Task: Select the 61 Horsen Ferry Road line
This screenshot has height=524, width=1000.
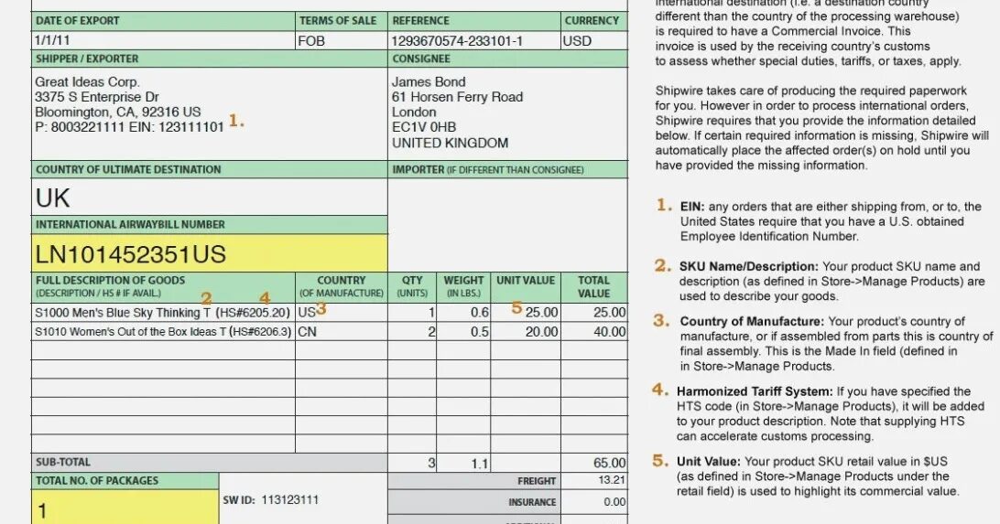Action: [457, 97]
